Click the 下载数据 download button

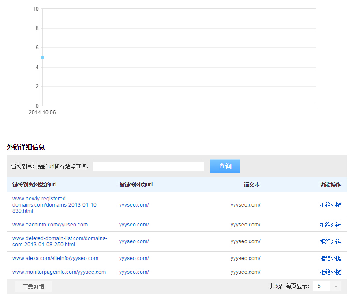34,287
